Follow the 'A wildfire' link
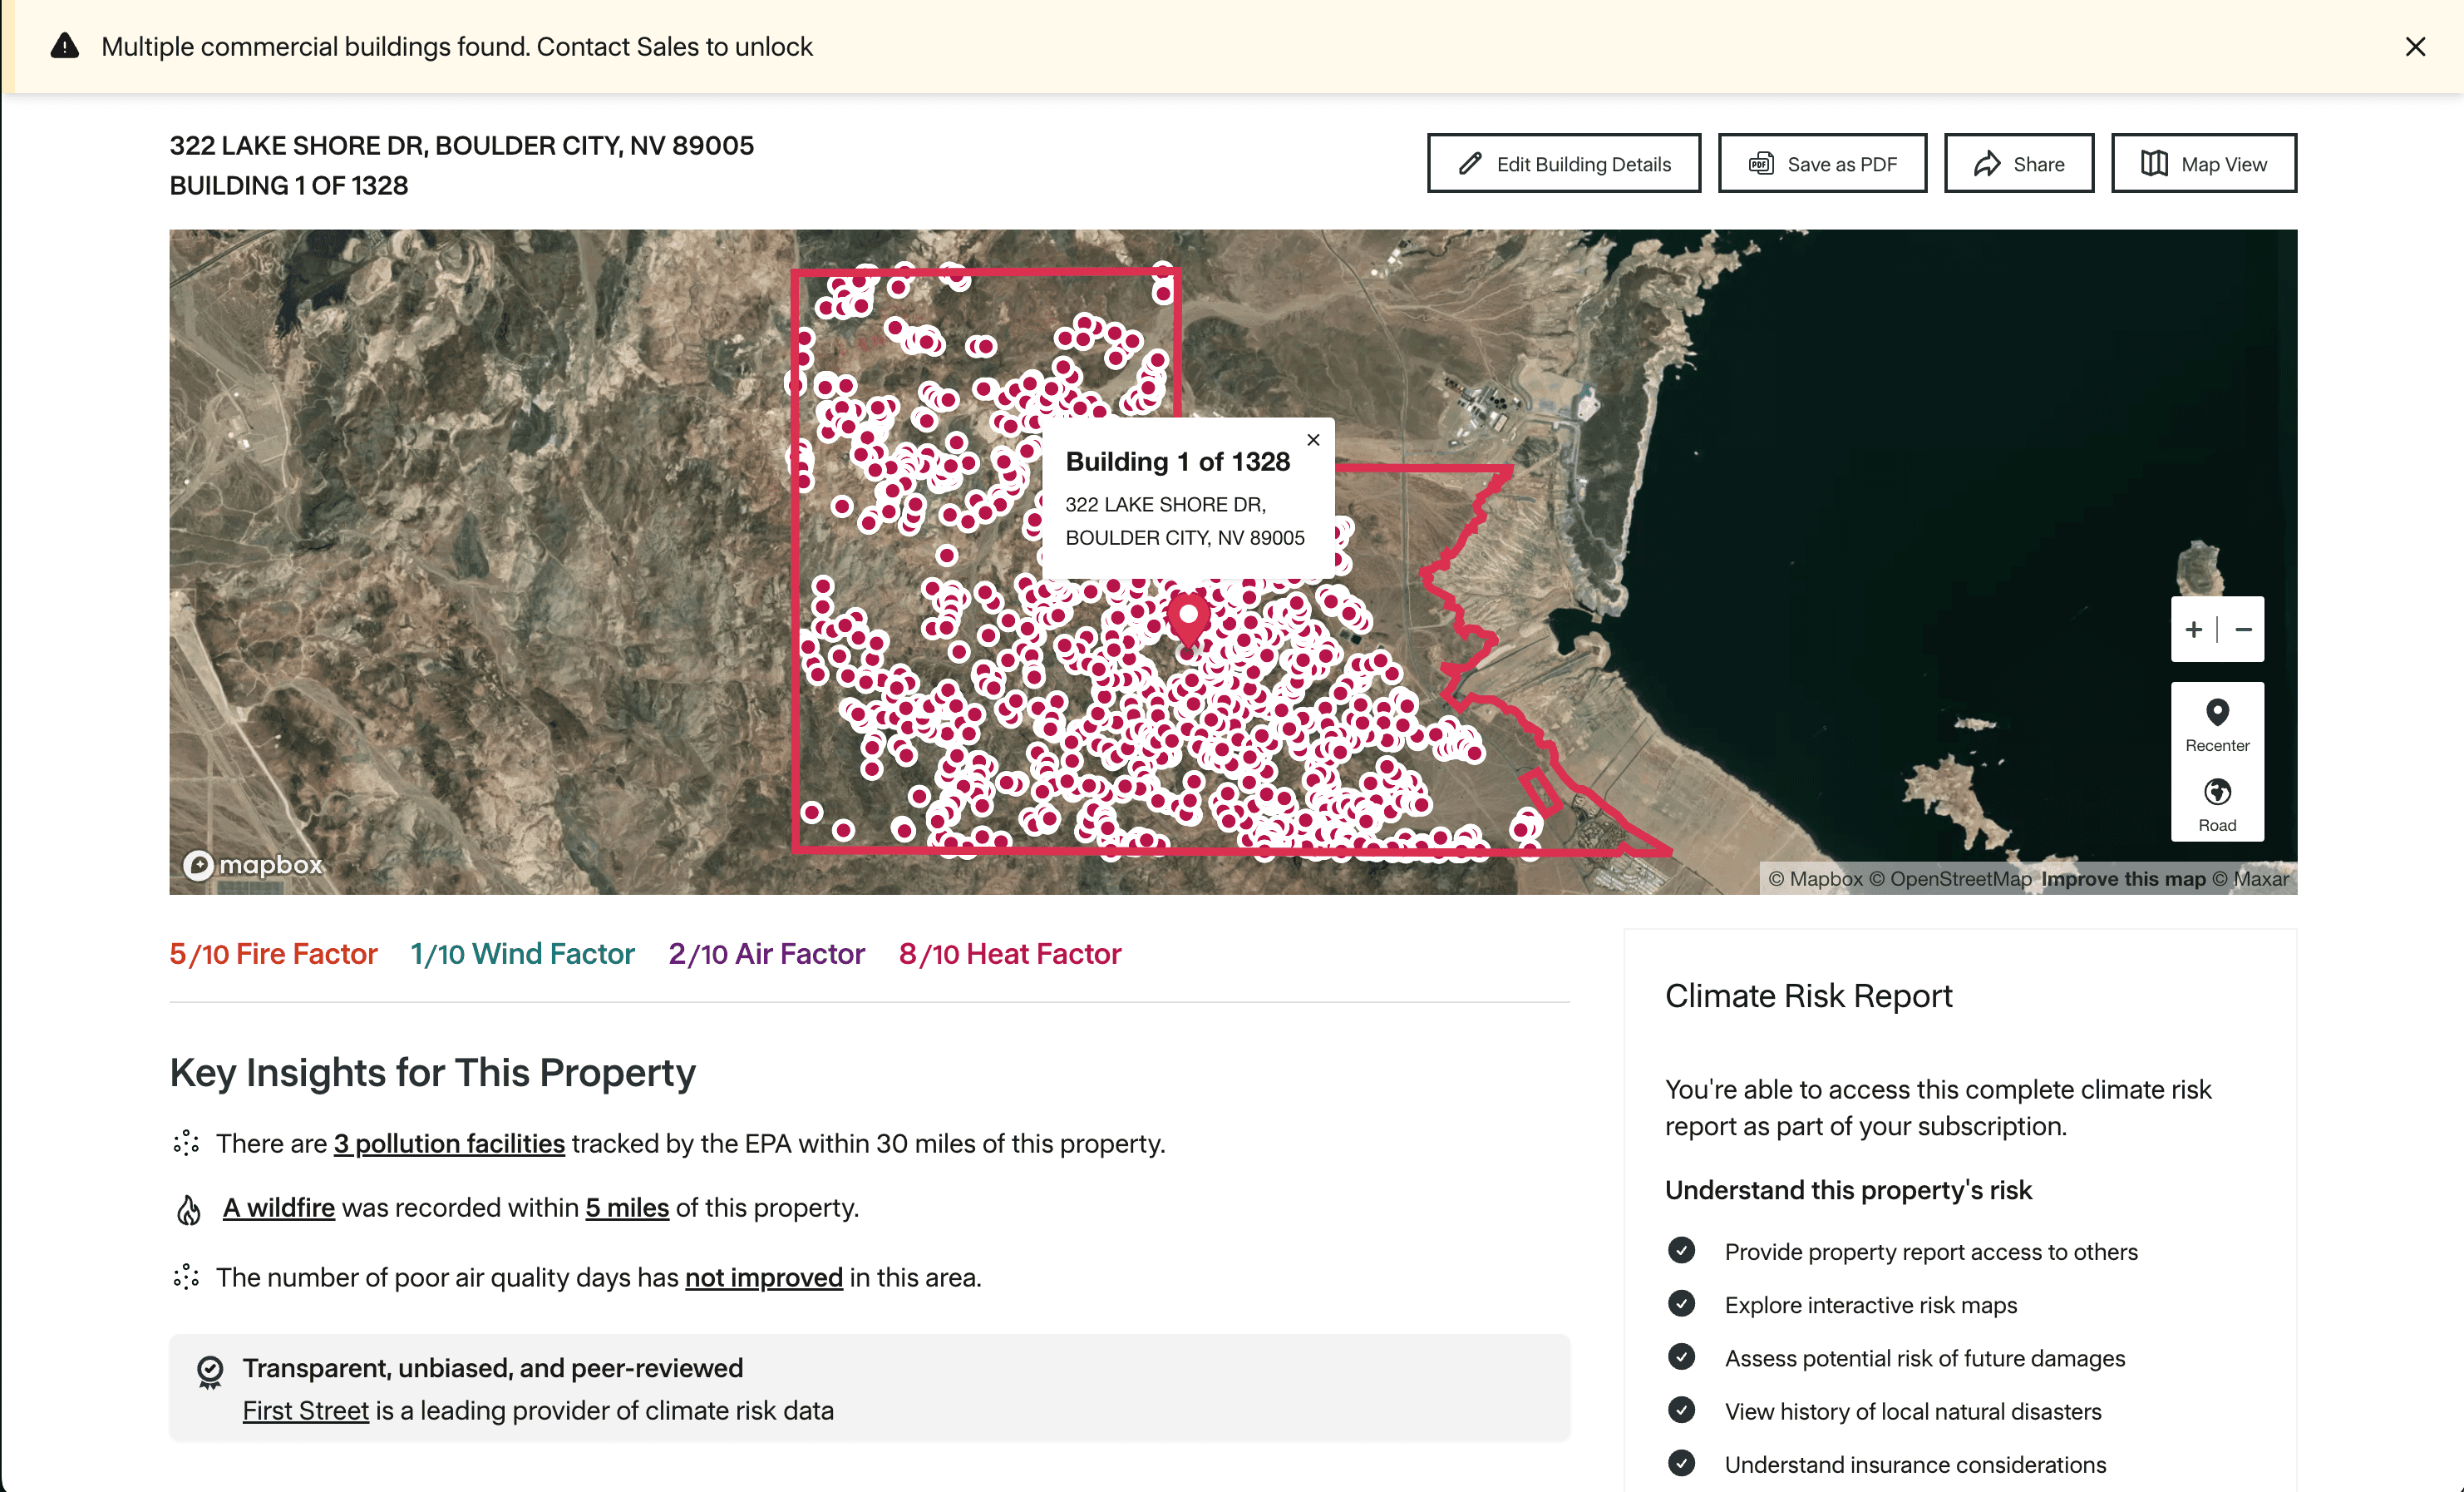 [x=278, y=1208]
